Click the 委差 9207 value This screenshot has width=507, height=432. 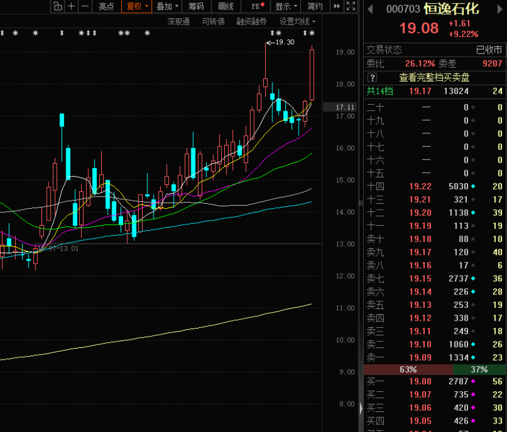pos(492,63)
